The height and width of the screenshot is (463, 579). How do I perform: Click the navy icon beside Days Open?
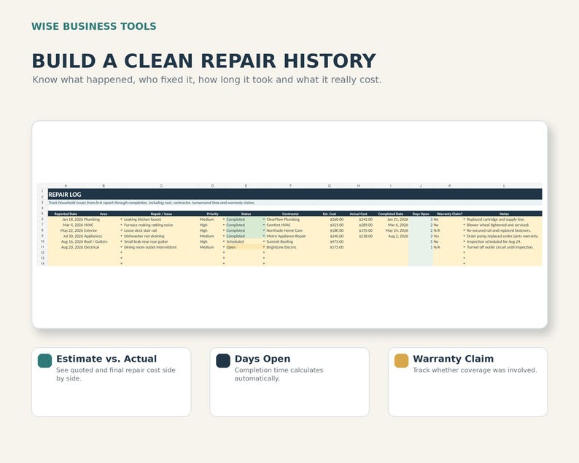coord(223,361)
